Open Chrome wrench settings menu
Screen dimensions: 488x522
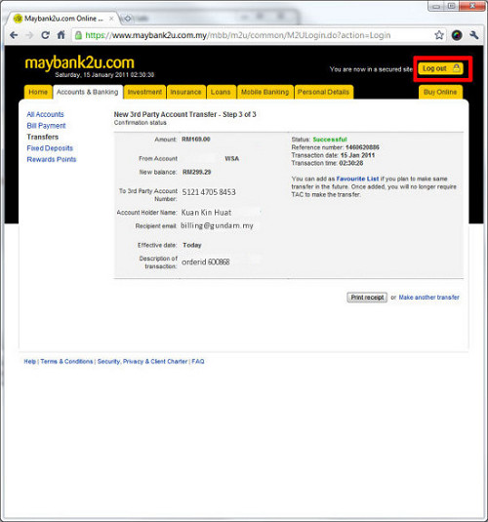(x=474, y=35)
